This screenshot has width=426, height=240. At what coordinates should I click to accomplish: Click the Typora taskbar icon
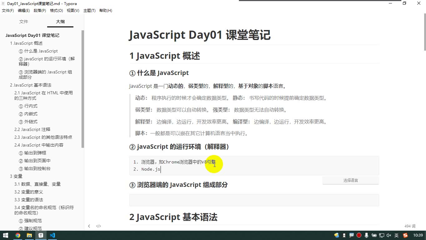[41, 235]
